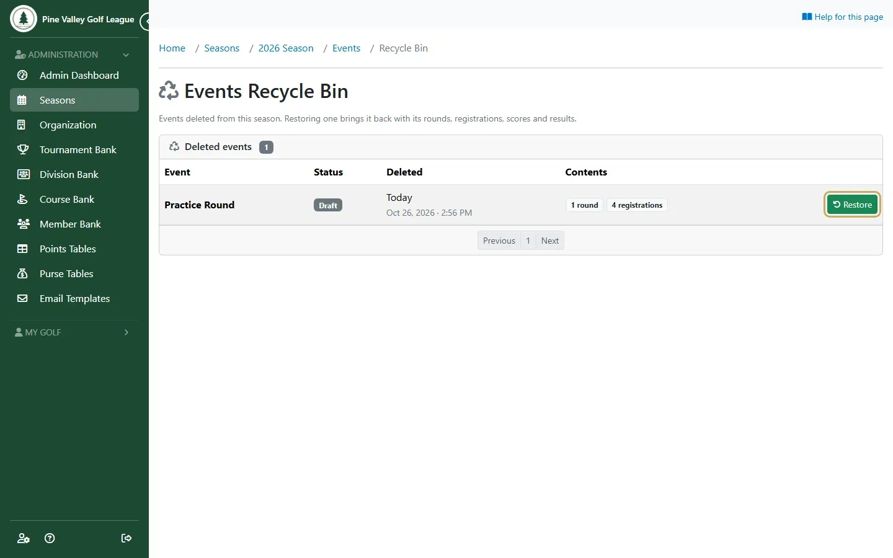This screenshot has height=558, width=893.
Task: Click the Points Tables grid icon
Action: (x=23, y=249)
